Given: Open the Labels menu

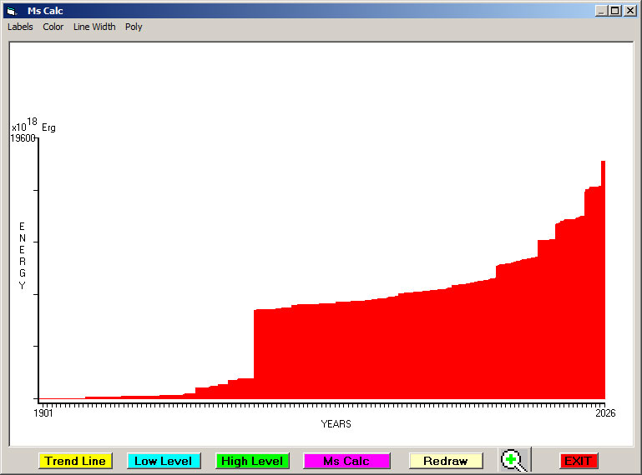Looking at the screenshot, I should pos(20,27).
